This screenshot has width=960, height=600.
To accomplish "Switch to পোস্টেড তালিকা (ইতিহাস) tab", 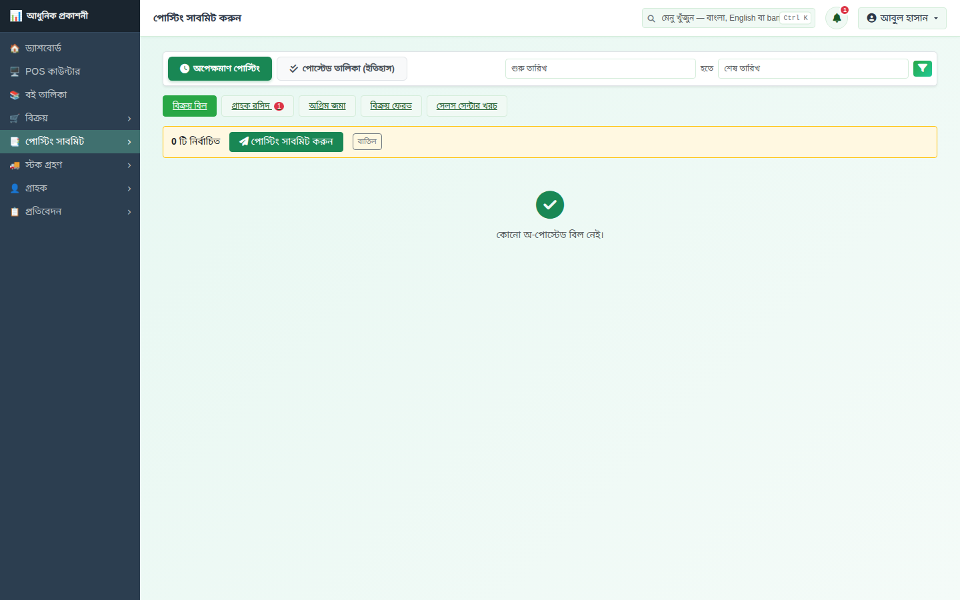I will click(x=342, y=69).
